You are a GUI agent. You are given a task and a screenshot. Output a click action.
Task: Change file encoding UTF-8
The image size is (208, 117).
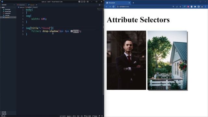74,116
